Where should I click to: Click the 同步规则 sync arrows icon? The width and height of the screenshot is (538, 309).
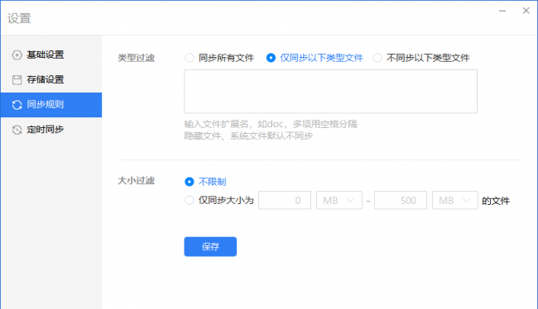click(x=17, y=105)
